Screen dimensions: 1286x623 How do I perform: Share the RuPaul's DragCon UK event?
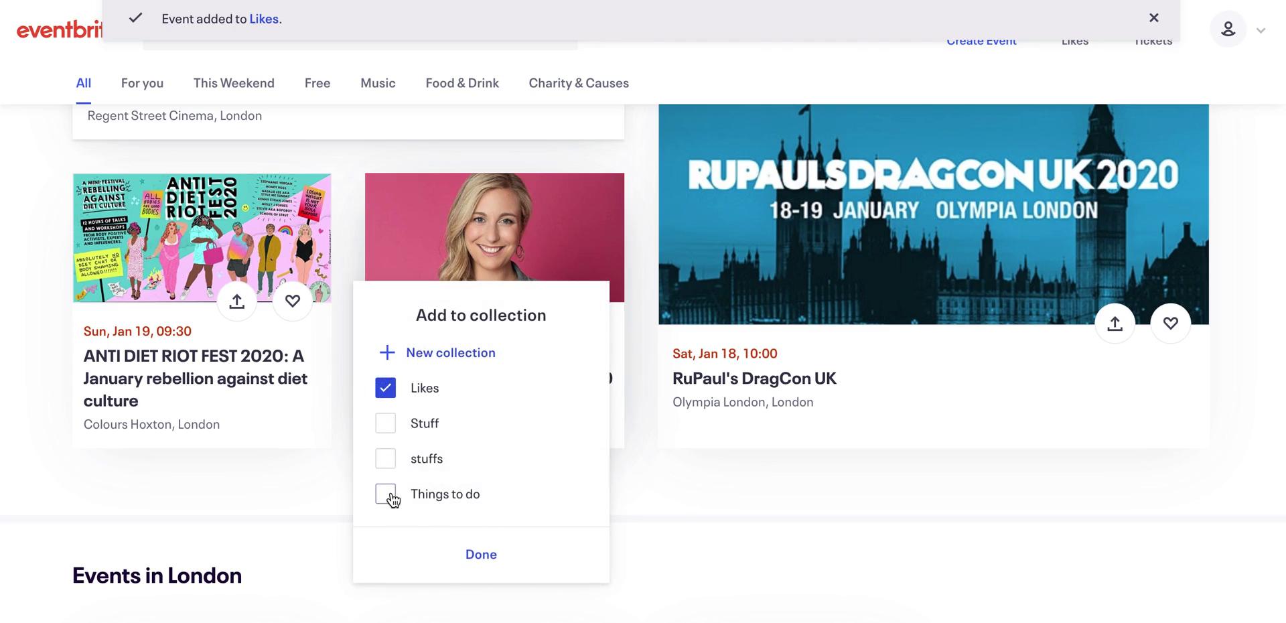(x=1115, y=324)
